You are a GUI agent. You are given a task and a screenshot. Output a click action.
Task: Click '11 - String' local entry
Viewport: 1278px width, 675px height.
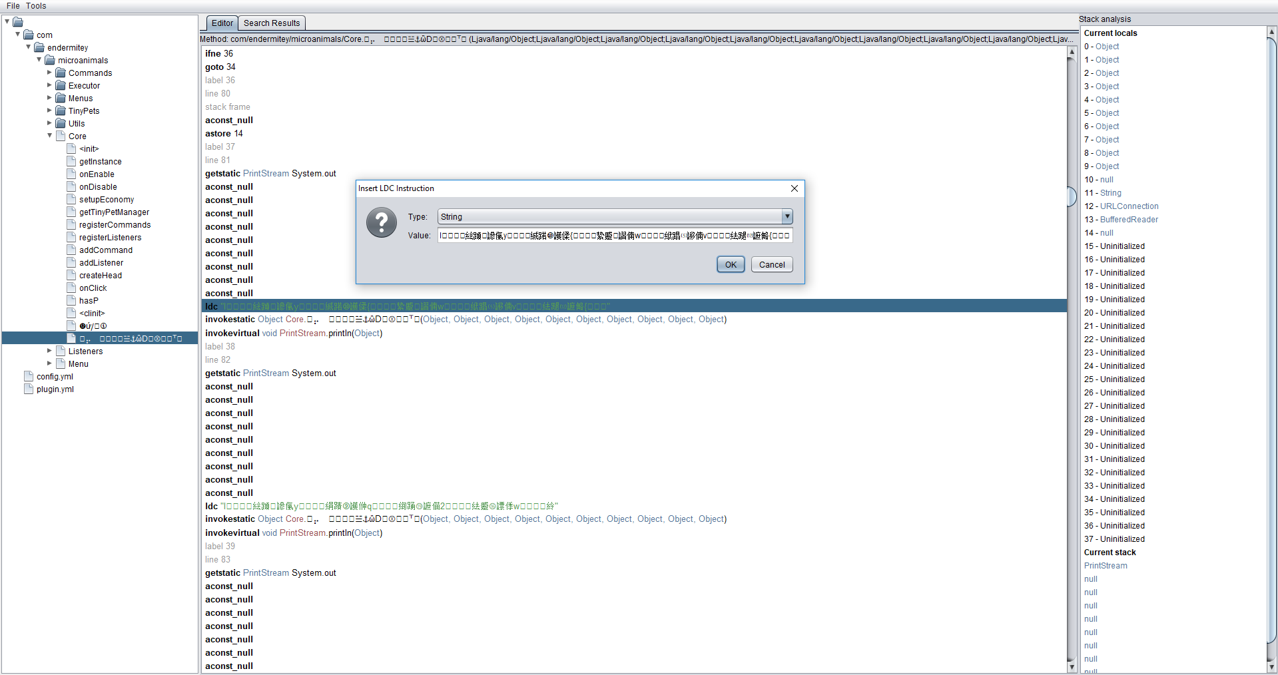point(1102,193)
